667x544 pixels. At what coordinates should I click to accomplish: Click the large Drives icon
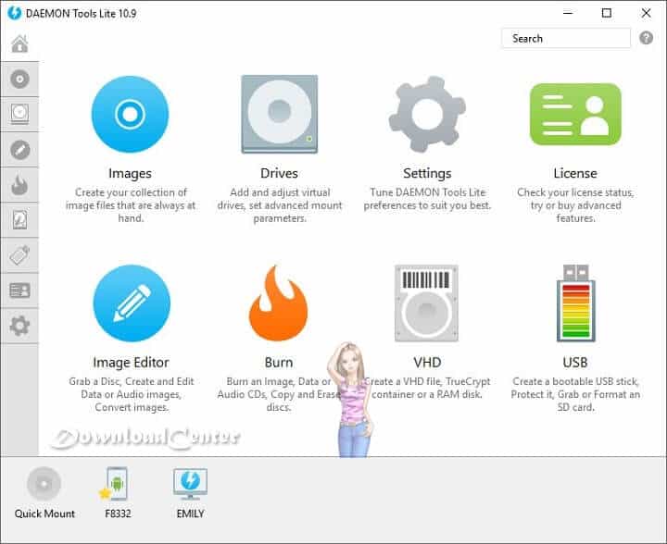[280, 114]
